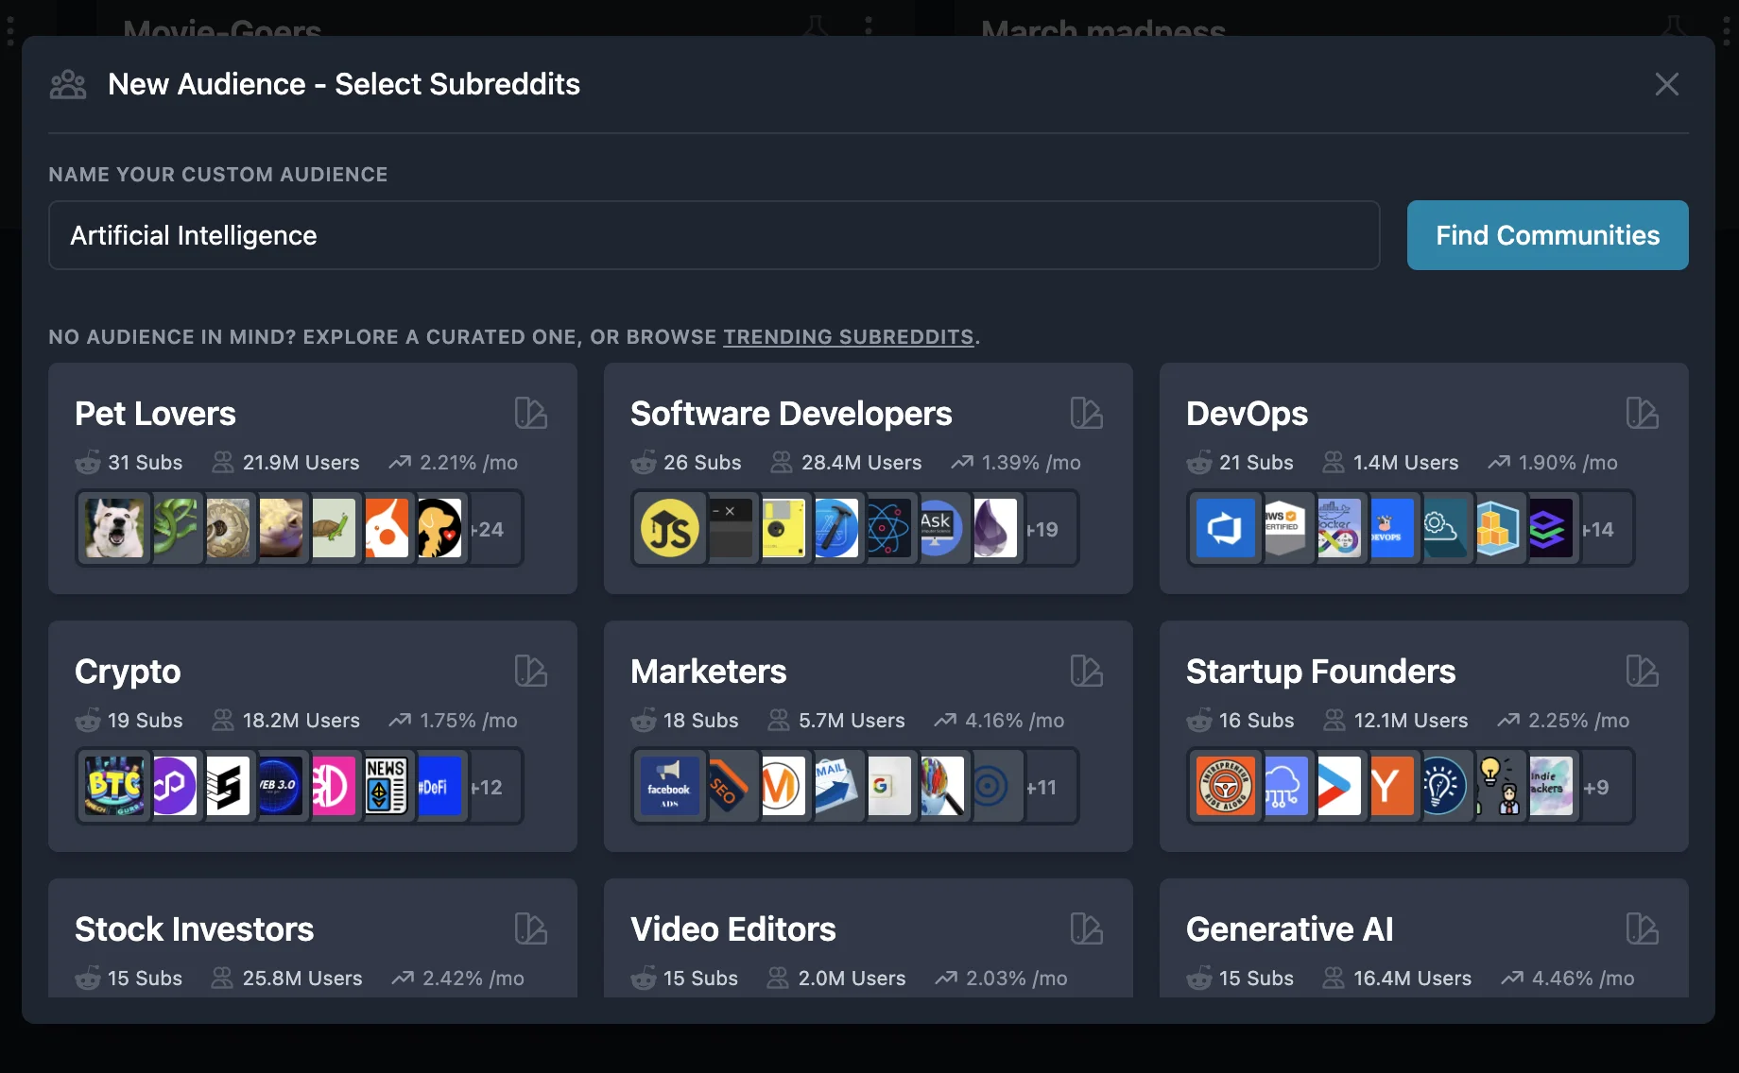1739x1073 pixels.
Task: Click the orange Y Combinator subreddit icon
Action: click(1392, 786)
